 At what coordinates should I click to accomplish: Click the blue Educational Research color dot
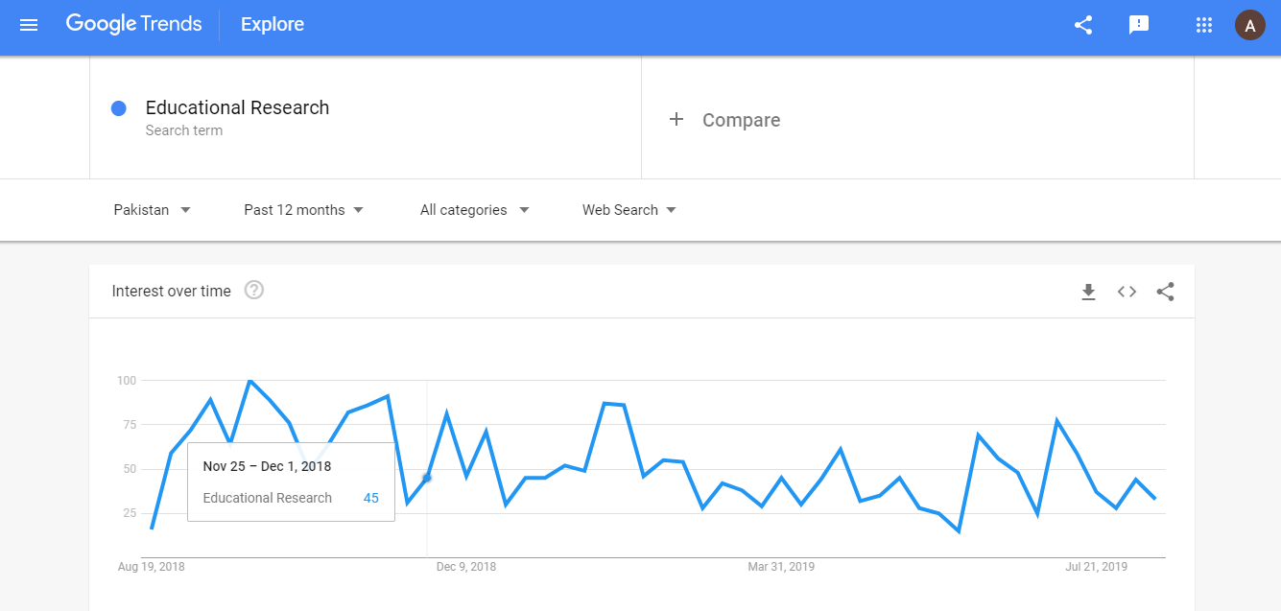coord(119,108)
